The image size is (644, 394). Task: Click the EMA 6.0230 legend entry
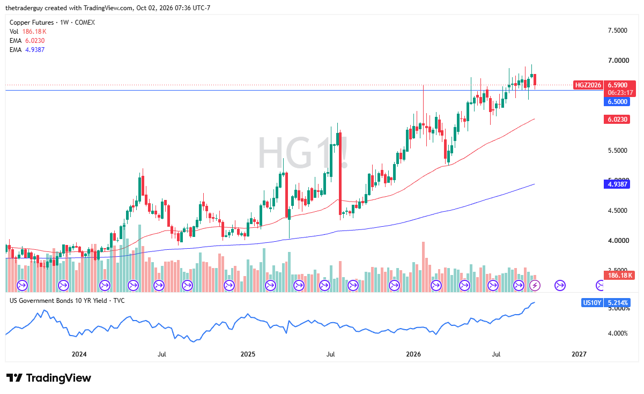point(27,40)
